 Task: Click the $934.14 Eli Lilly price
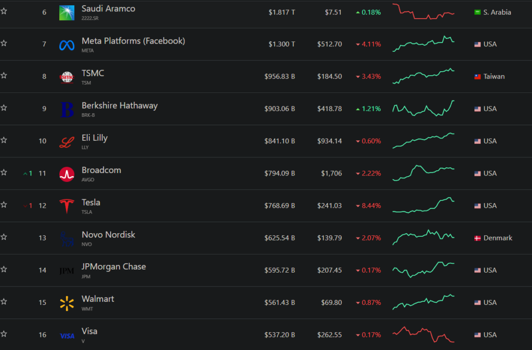[329, 141]
